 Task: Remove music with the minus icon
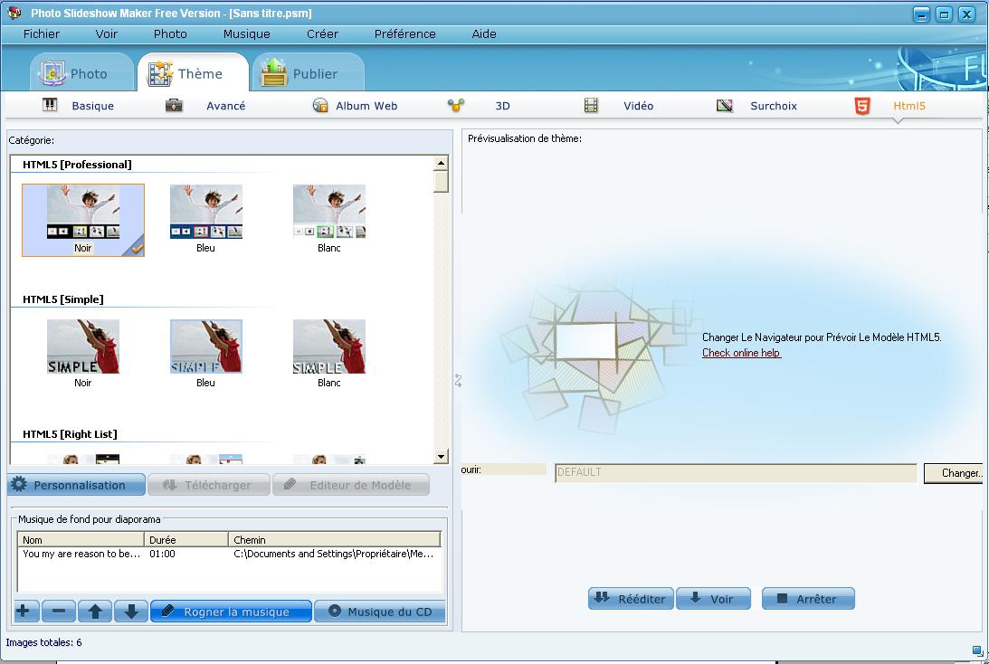pos(59,612)
